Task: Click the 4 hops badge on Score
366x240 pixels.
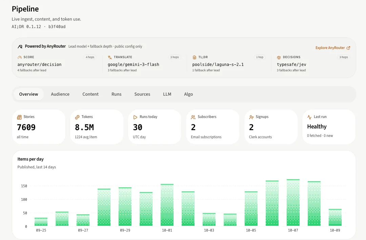Action: [90, 57]
